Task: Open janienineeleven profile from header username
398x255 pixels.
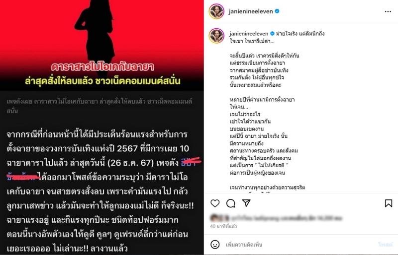Action: [x=251, y=11]
